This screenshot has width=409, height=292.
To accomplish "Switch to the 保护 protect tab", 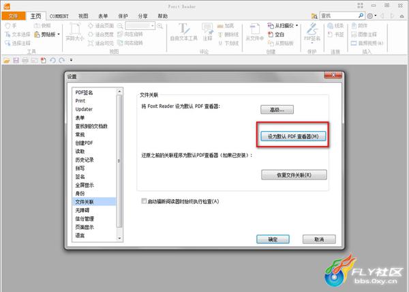I will [123, 16].
